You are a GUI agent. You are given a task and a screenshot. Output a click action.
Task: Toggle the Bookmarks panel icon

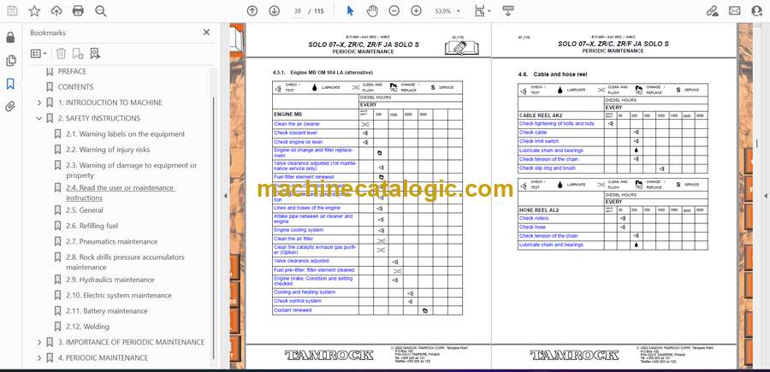(10, 84)
